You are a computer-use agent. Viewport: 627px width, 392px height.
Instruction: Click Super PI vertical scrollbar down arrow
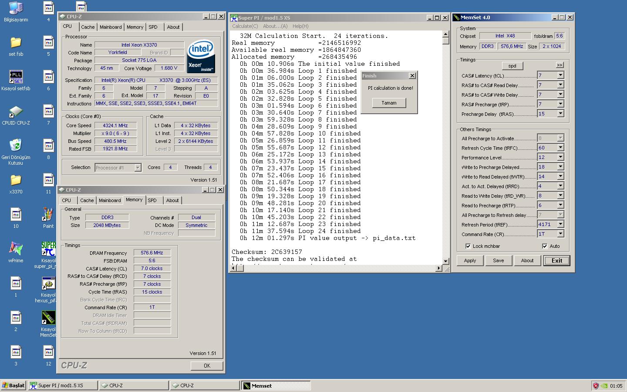(445, 261)
